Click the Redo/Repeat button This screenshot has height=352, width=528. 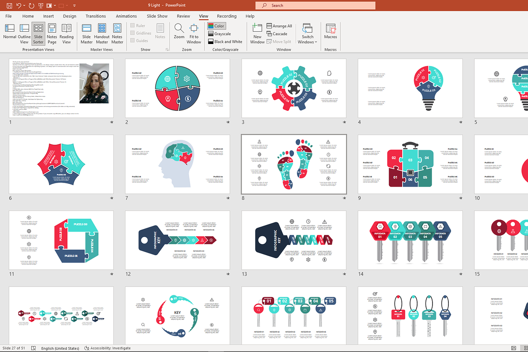[x=32, y=6]
